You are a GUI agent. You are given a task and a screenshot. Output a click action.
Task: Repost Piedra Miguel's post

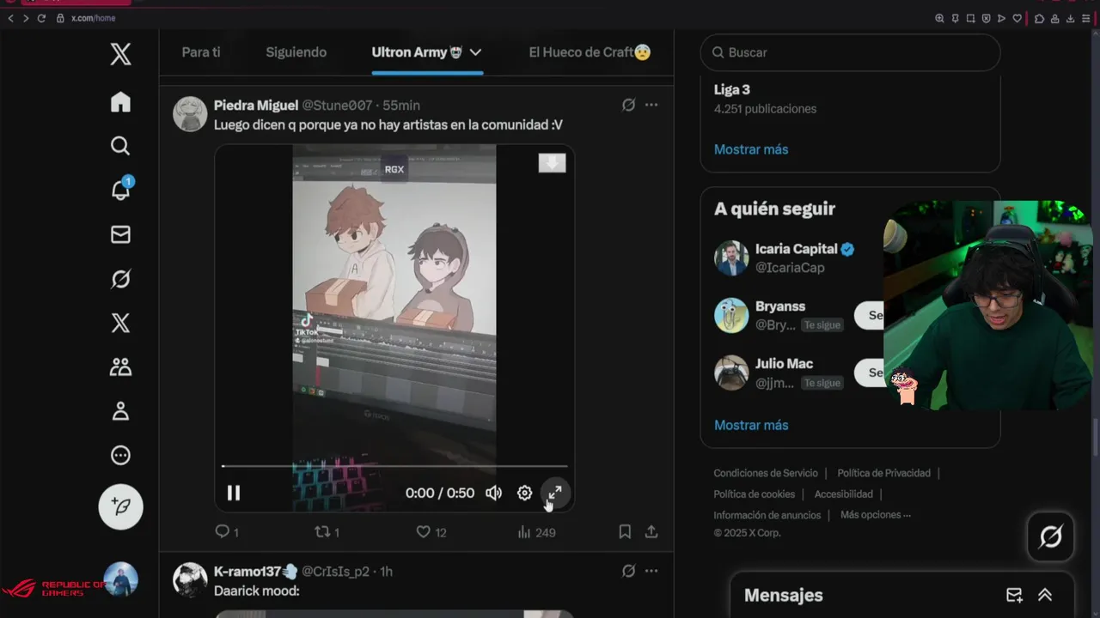point(327,532)
